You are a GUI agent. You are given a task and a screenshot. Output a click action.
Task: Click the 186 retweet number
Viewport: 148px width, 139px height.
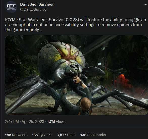click(x=8, y=135)
